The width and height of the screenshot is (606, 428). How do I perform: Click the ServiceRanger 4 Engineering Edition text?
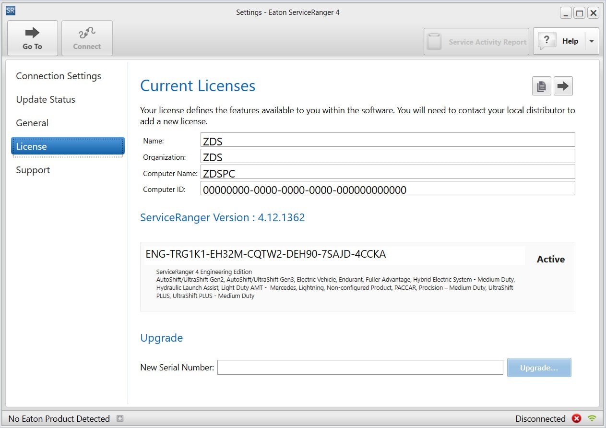pos(204,272)
